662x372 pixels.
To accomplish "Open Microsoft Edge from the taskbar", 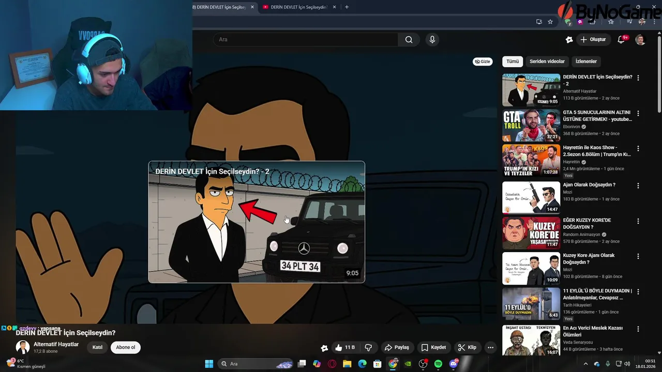I will pos(363,364).
